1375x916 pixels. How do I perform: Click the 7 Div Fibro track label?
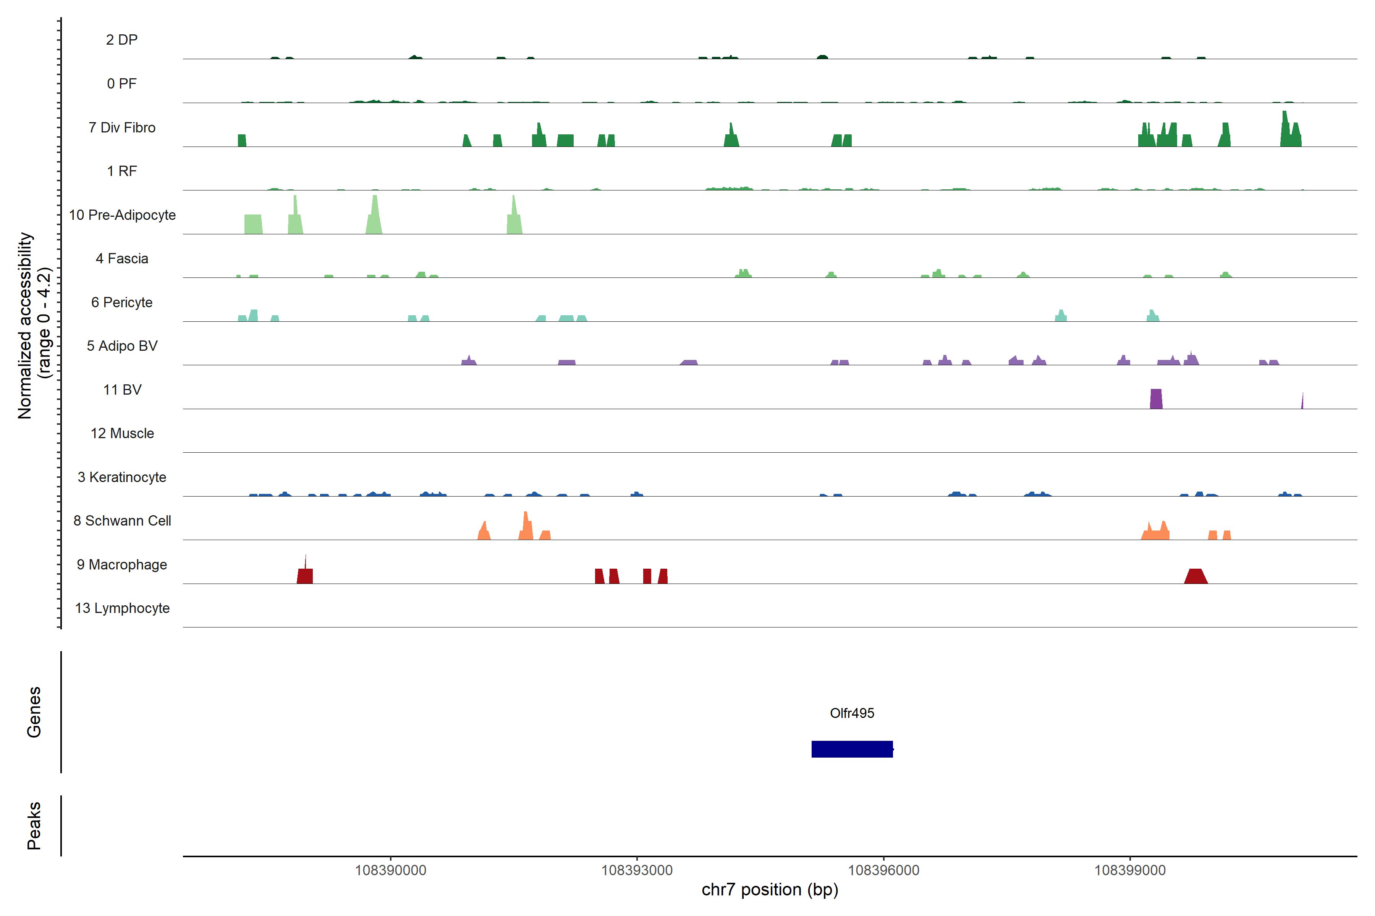121,127
